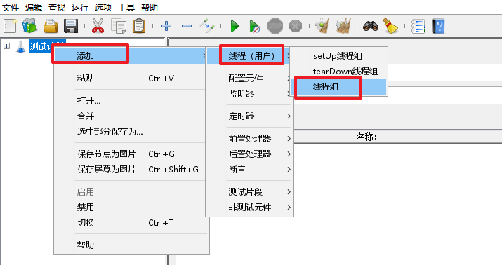
Task: Click the Open file folder icon
Action: 51,26
